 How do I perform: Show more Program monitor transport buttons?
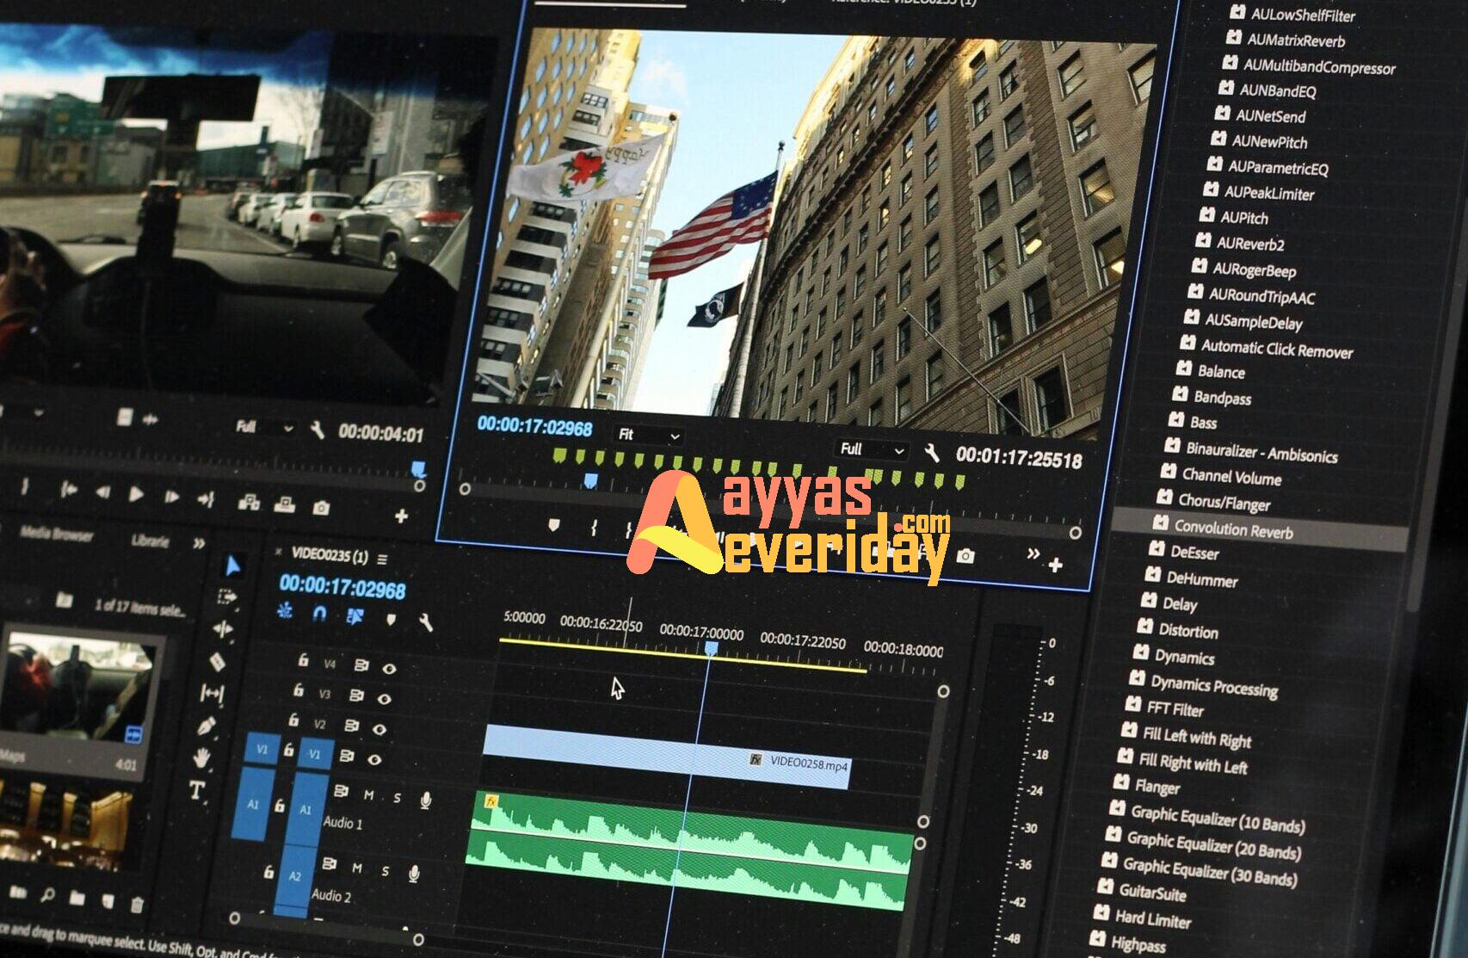click(1033, 553)
